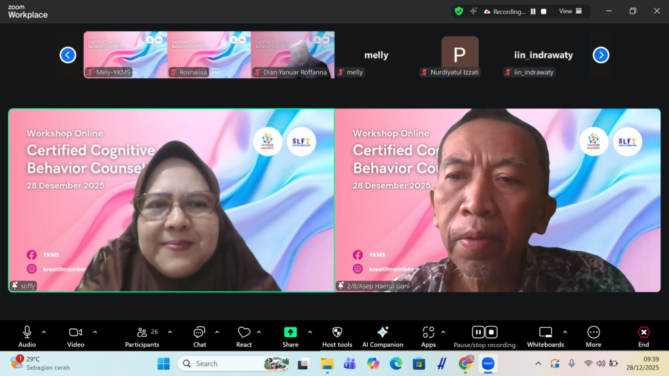
Task: Select Nurdiyatul Izzati participant thumbnail
Action: (459, 55)
